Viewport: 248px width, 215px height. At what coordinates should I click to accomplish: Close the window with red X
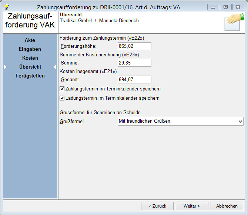point(238,7)
